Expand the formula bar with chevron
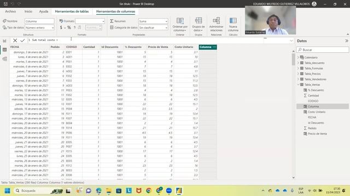Viewport: 350px width, 196px height. coord(291,41)
